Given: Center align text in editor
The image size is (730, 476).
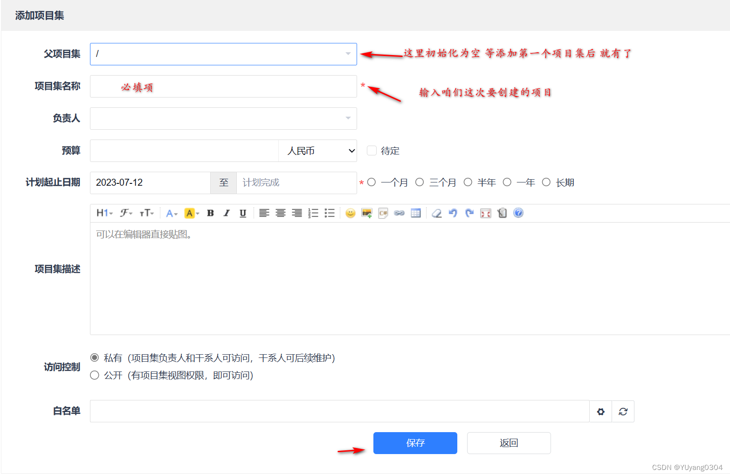Looking at the screenshot, I should (x=281, y=213).
